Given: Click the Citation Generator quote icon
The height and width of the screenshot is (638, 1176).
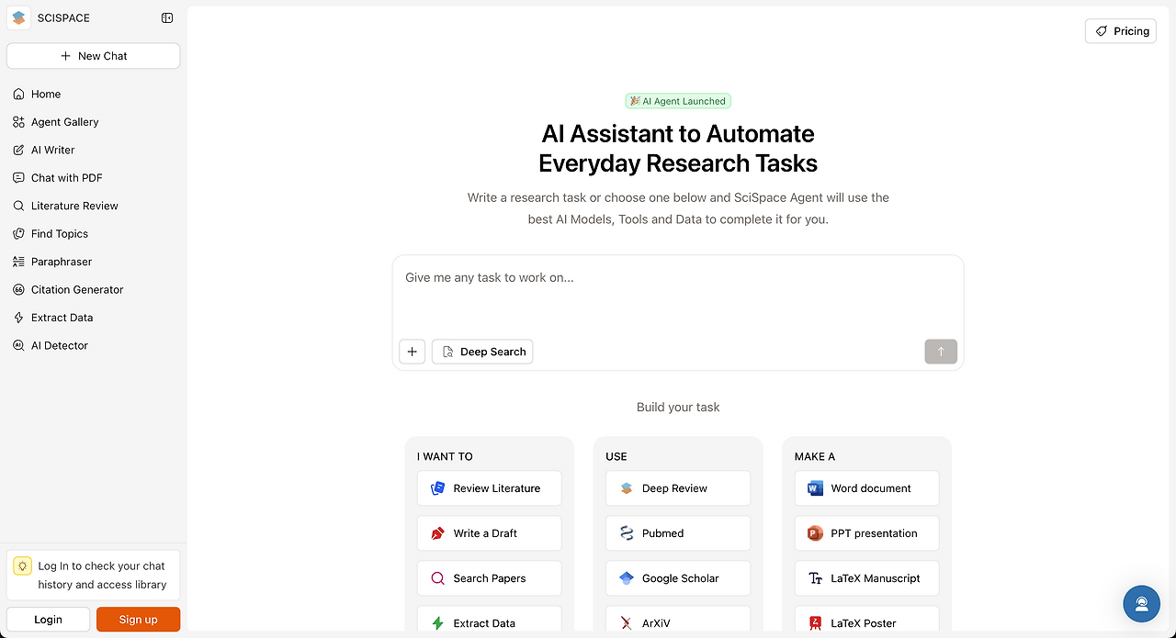Looking at the screenshot, I should tap(18, 289).
